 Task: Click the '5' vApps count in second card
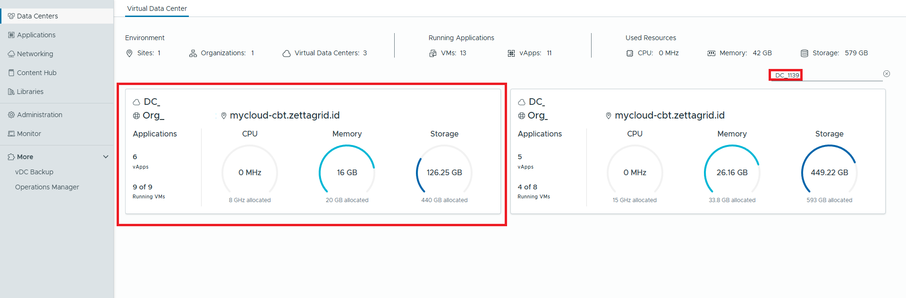[520, 157]
